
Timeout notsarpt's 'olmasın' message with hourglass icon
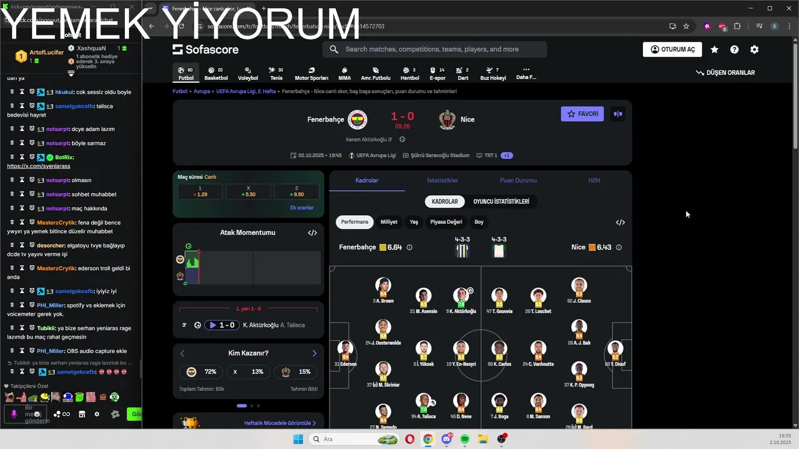22,180
